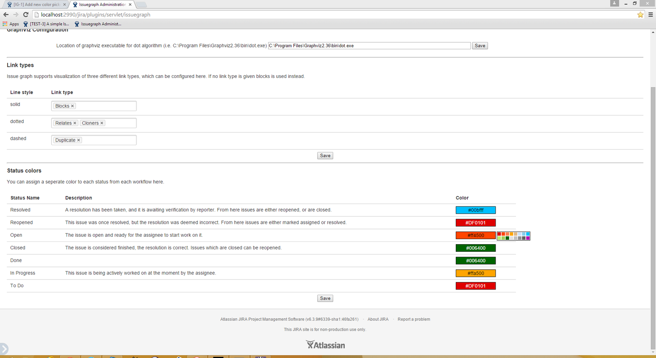656x358 pixels.
Task: Save the Graphviz executable location
Action: pyautogui.click(x=480, y=46)
